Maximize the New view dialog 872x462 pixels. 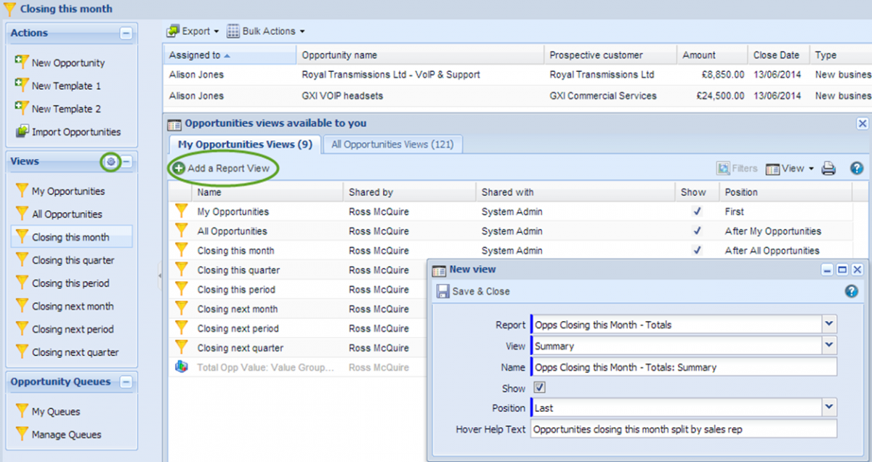(842, 269)
